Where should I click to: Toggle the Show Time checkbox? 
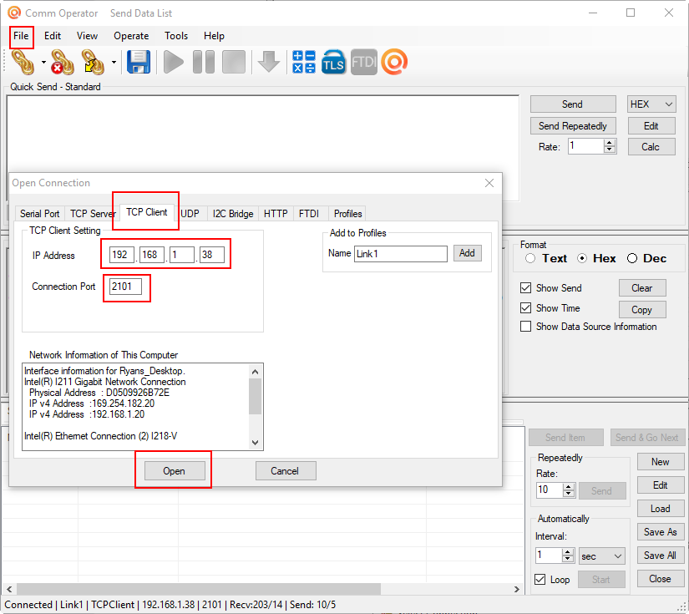525,307
